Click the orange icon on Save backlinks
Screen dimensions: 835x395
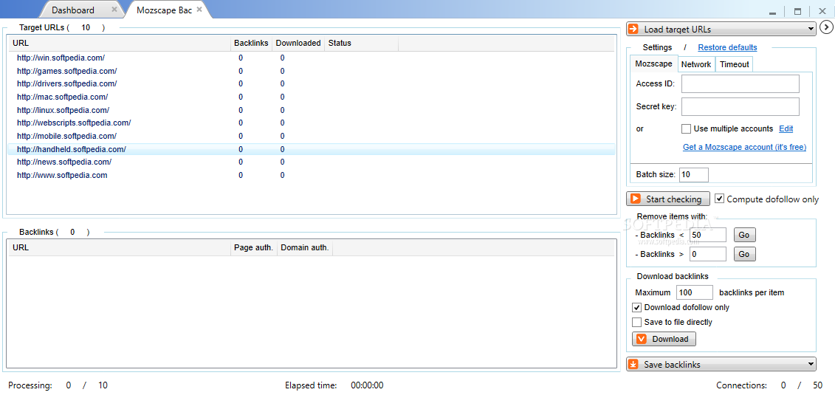633,364
